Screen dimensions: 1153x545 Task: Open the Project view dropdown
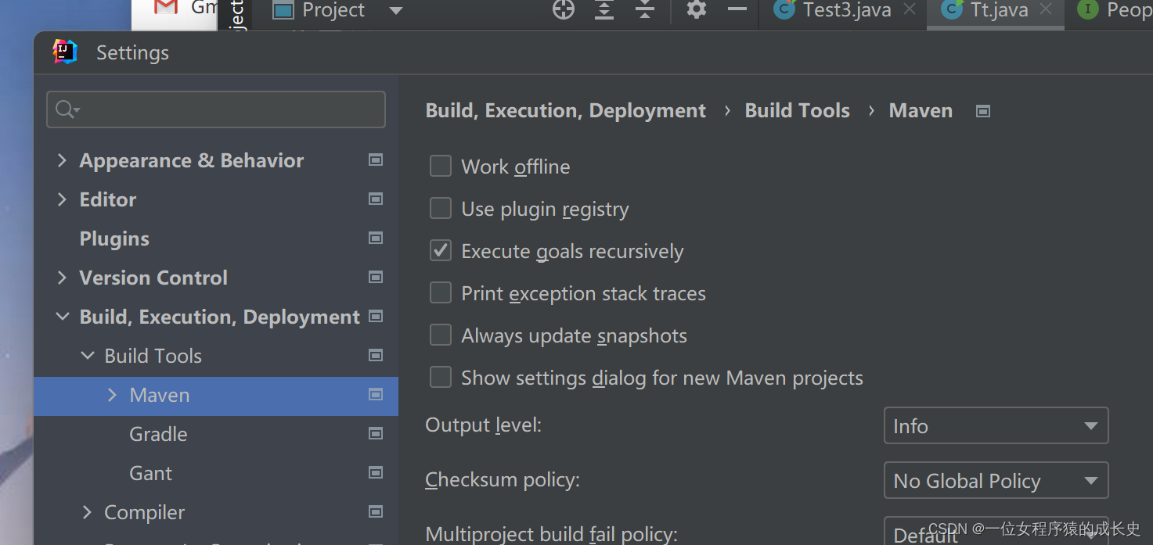pyautogui.click(x=396, y=11)
